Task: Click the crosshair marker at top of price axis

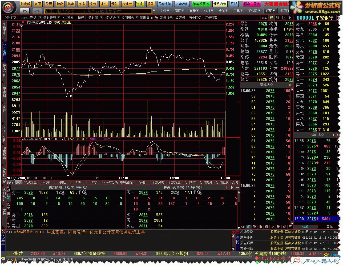Action: [x=22, y=25]
